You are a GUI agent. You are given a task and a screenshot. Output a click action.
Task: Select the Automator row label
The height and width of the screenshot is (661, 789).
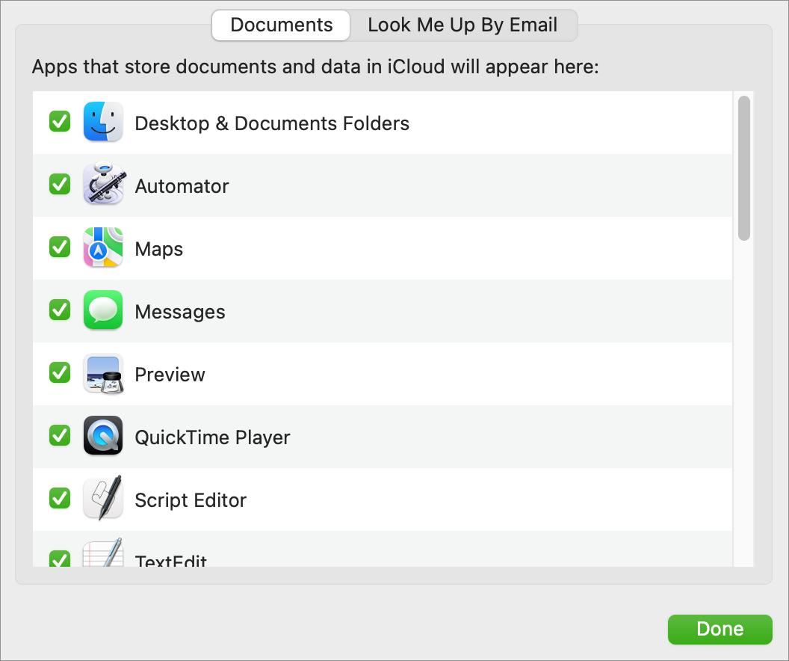click(182, 186)
